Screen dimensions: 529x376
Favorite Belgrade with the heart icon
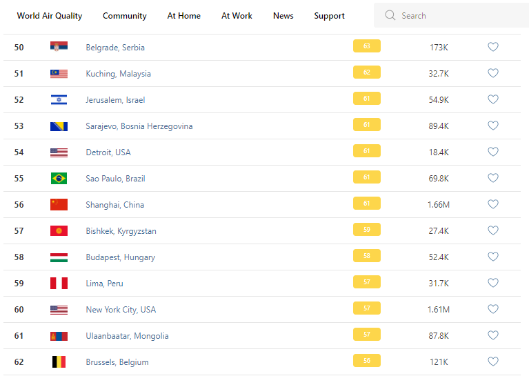click(493, 47)
